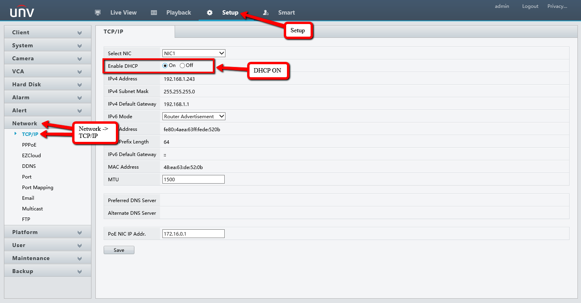
Task: Click the PoE NIC IP Addr. field
Action: (x=193, y=234)
